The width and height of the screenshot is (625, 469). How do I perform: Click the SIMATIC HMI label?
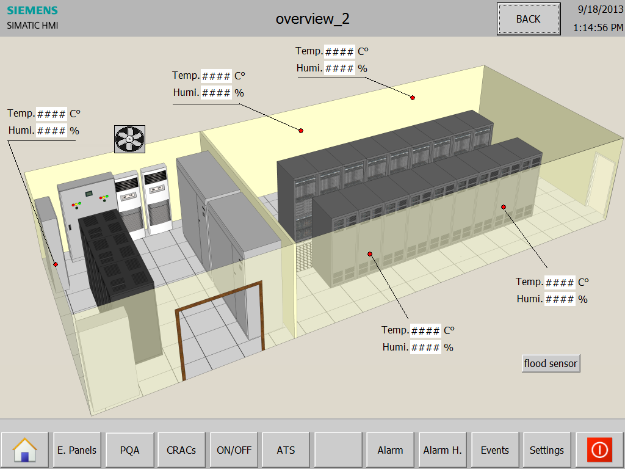pyautogui.click(x=32, y=26)
